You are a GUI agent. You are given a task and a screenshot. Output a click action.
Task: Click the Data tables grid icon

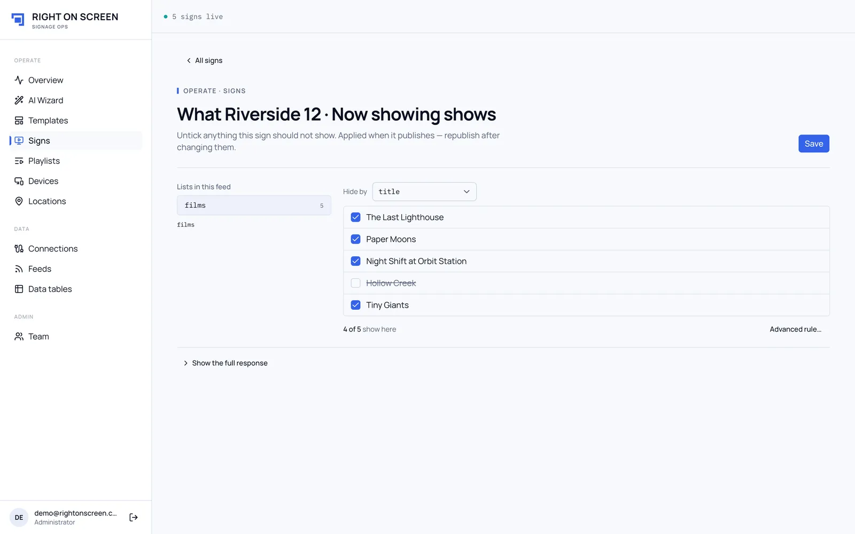coord(19,289)
